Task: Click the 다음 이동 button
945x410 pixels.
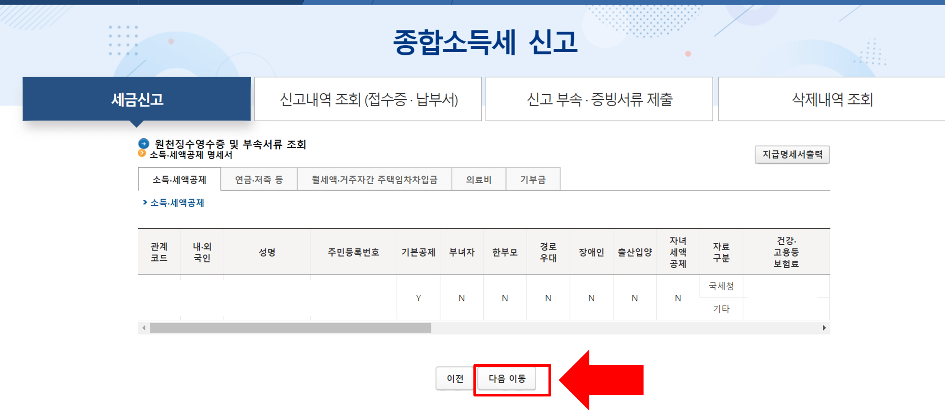Action: coord(507,378)
